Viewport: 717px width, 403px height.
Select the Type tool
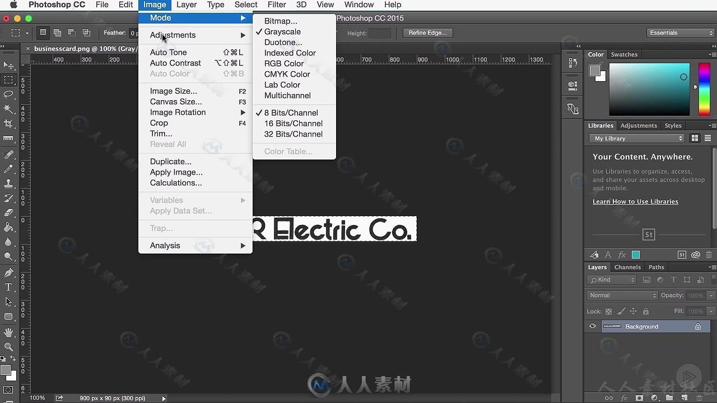tap(8, 287)
